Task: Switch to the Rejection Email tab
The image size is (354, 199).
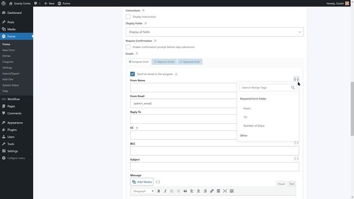Action: click(164, 62)
